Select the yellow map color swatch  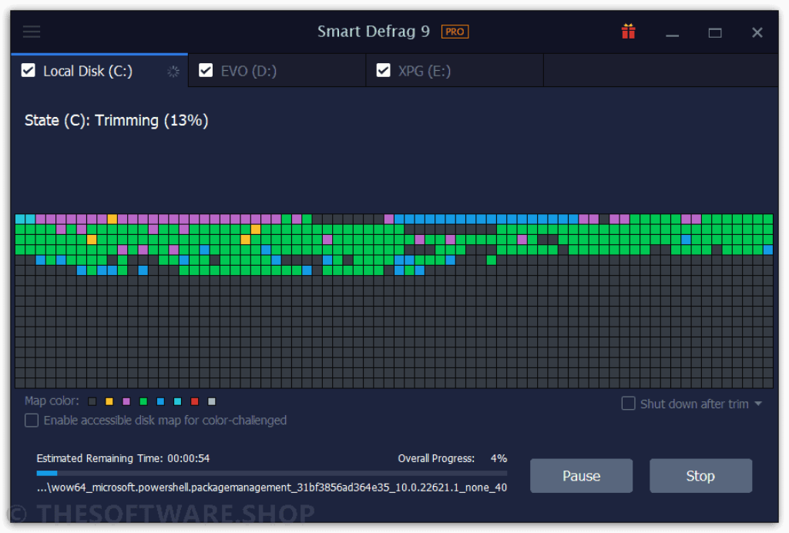point(109,401)
